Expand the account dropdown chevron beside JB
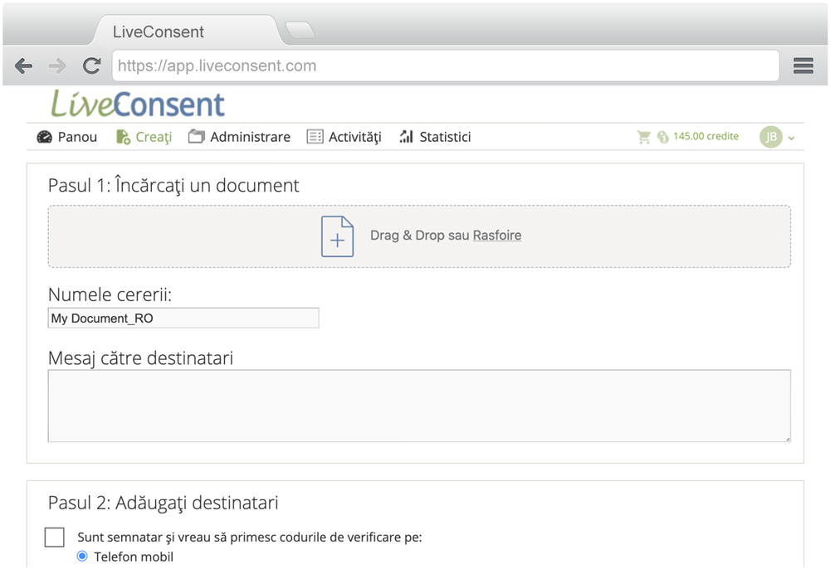Image resolution: width=830 pixels, height=569 pixels. coord(792,139)
